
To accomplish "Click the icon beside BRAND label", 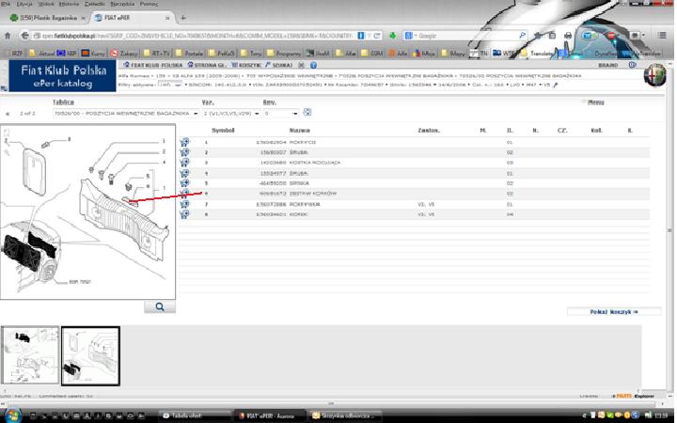I will pyautogui.click(x=632, y=65).
